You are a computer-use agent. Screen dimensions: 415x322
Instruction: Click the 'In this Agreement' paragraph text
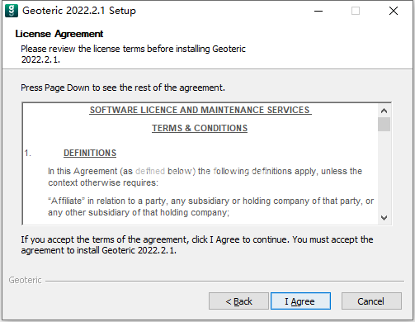(205, 177)
